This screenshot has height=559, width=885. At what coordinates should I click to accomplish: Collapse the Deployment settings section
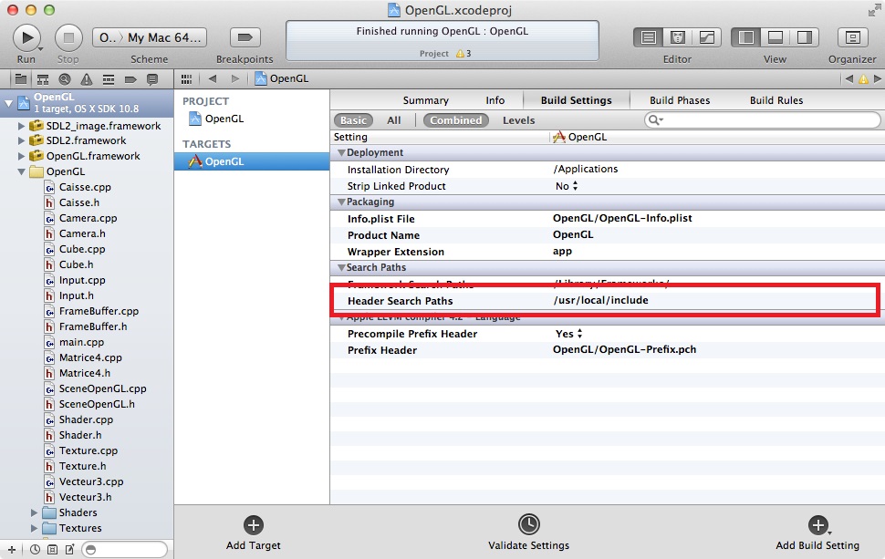click(342, 153)
